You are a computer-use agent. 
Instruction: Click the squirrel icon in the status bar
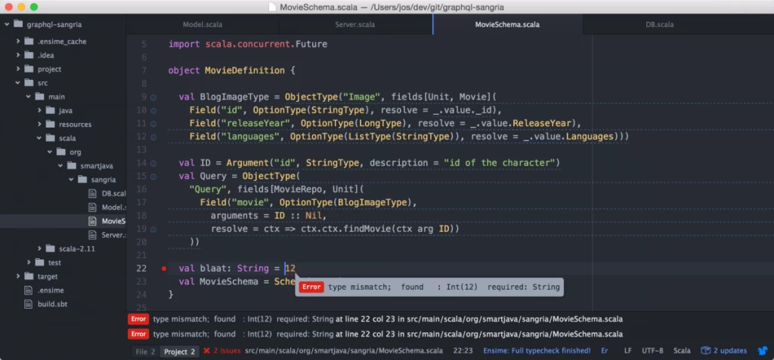coord(763,351)
